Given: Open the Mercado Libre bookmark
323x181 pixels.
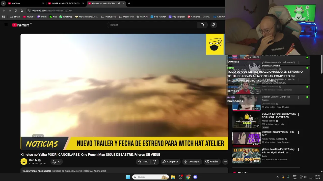Looking at the screenshot, I should coord(87,17).
